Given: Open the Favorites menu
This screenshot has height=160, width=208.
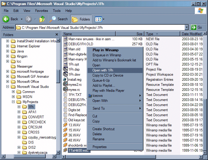Looking at the screenshot, I should tap(42, 11).
